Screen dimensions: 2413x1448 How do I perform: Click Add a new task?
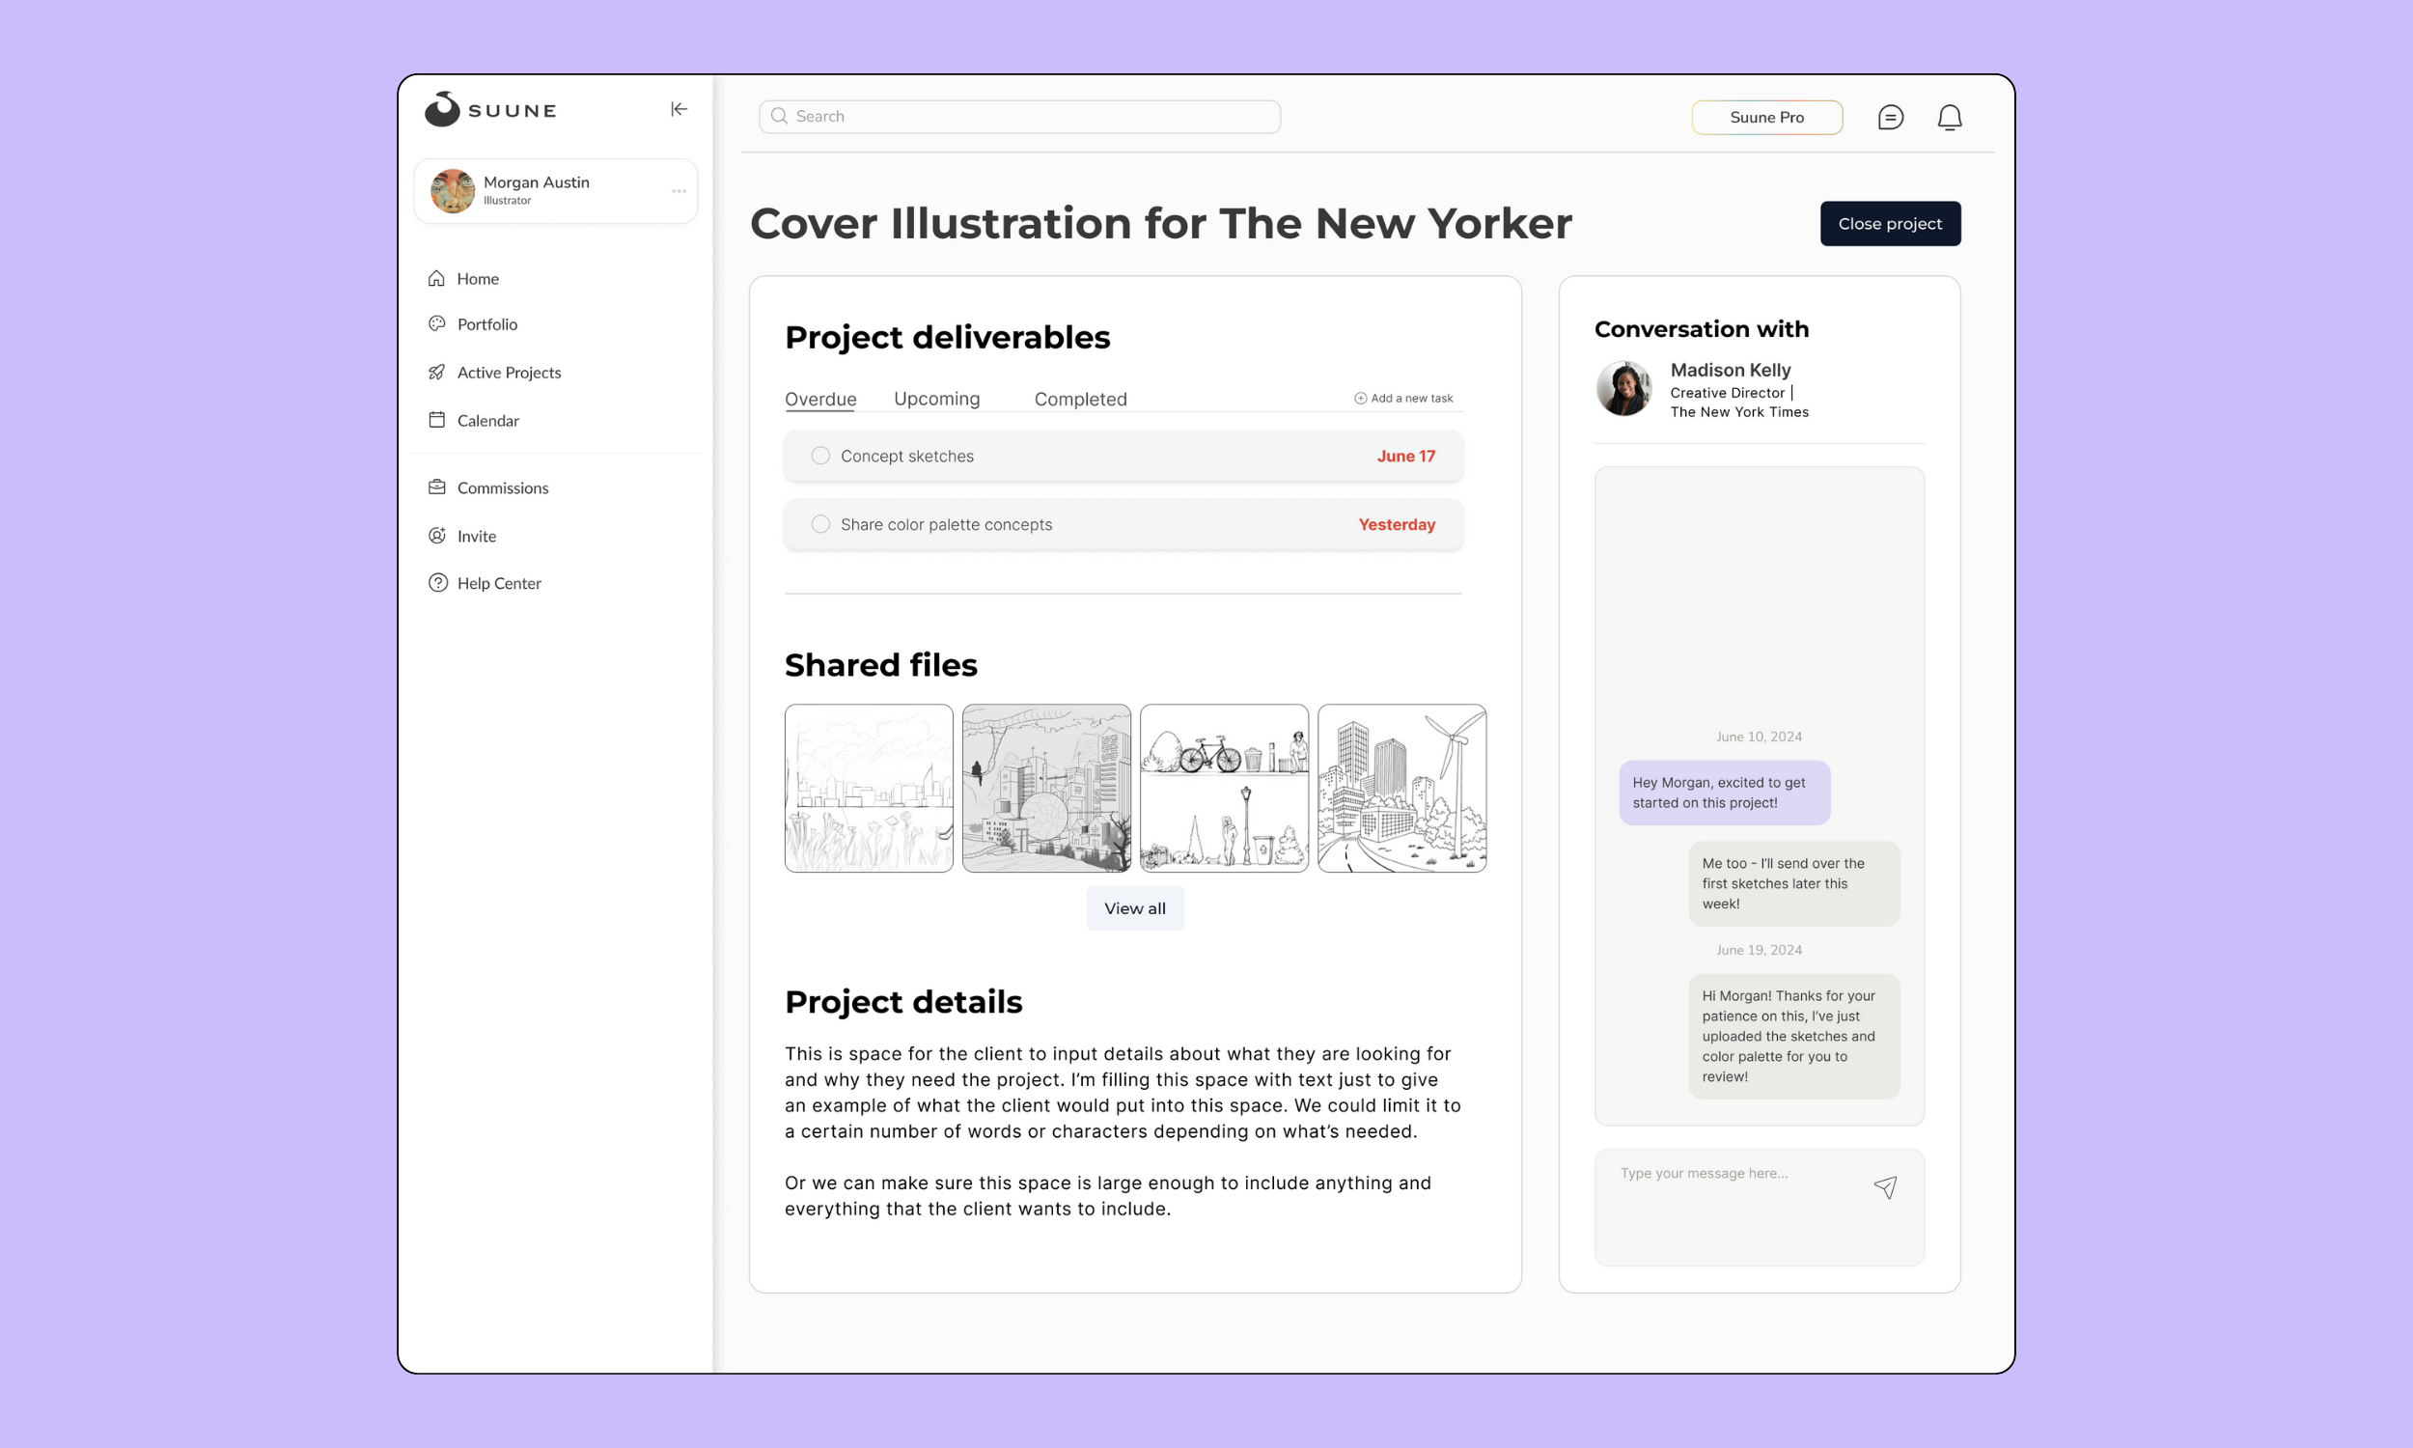1402,398
